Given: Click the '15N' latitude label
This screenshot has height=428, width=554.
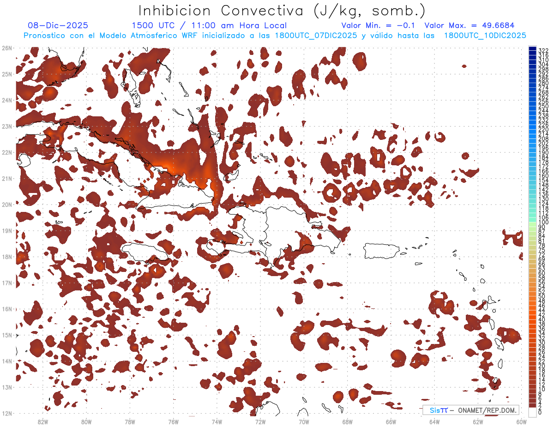Looking at the screenshot, I should coord(7,335).
